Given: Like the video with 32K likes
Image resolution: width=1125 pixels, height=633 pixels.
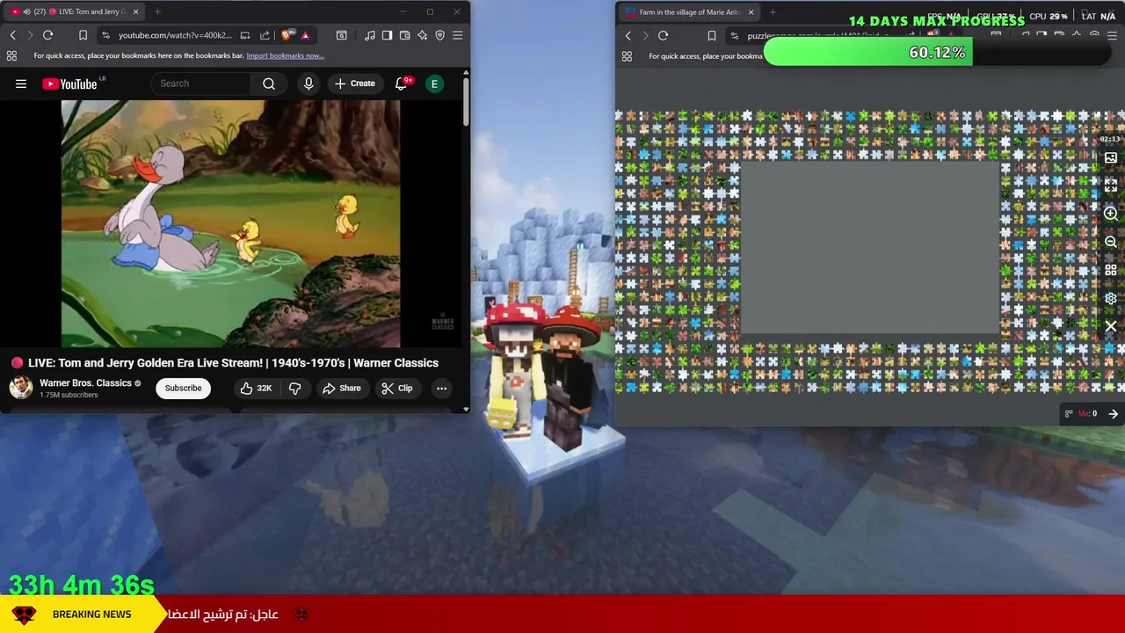Looking at the screenshot, I should coord(255,388).
